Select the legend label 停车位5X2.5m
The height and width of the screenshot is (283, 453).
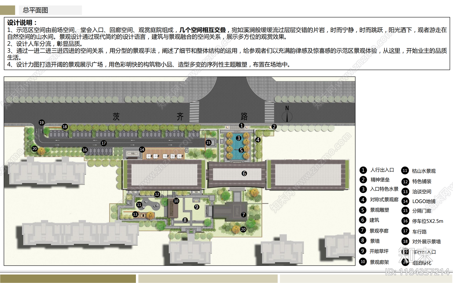428,221
